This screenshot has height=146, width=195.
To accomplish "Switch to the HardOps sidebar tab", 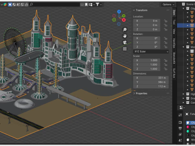I will click(x=174, y=43).
